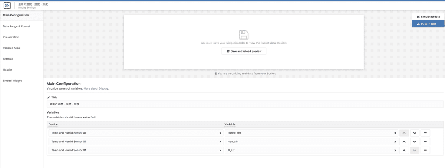
Task: Switch preview to Bucket data
Action: [428, 24]
